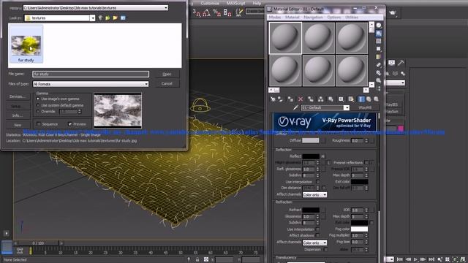Viewport: 468px width, 263px height.
Task: Open the Modes menu in Material Editor
Action: coord(275,18)
